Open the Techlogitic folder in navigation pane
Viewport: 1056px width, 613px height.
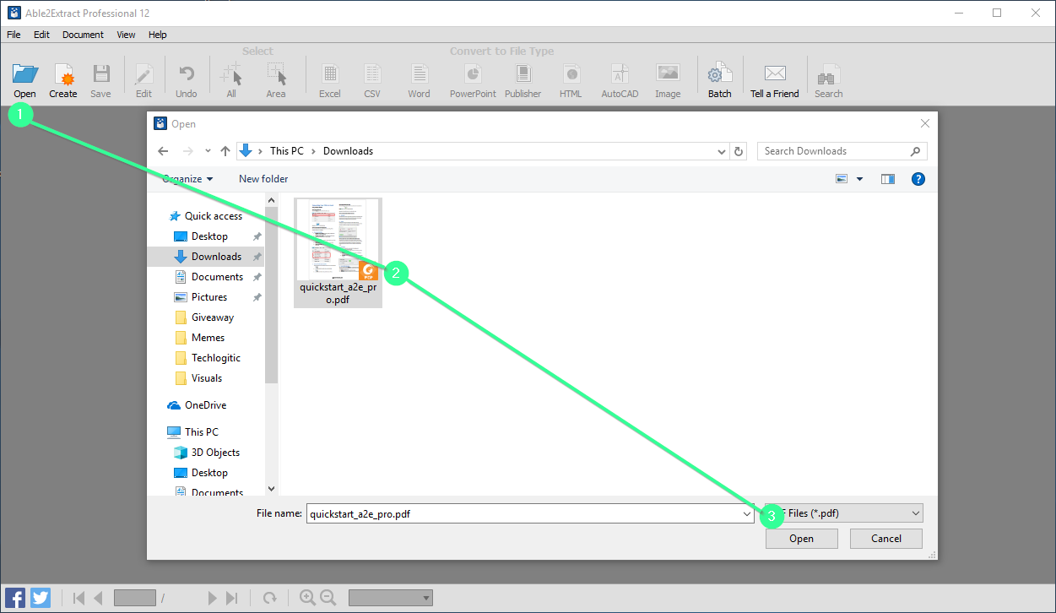(215, 358)
